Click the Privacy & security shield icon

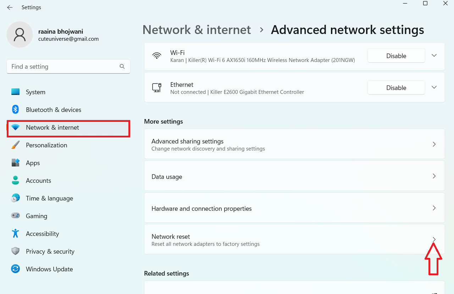click(x=15, y=251)
